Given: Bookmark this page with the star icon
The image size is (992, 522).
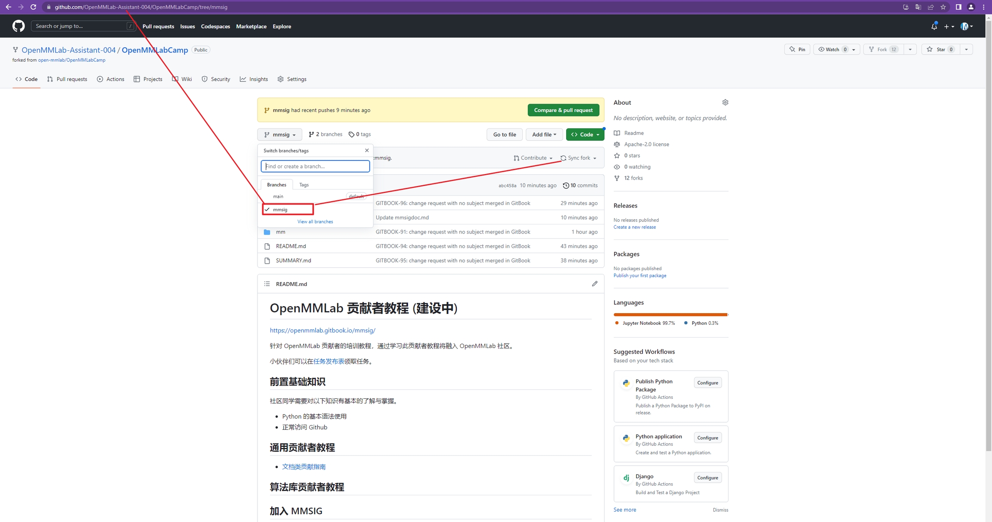Looking at the screenshot, I should pos(943,7).
